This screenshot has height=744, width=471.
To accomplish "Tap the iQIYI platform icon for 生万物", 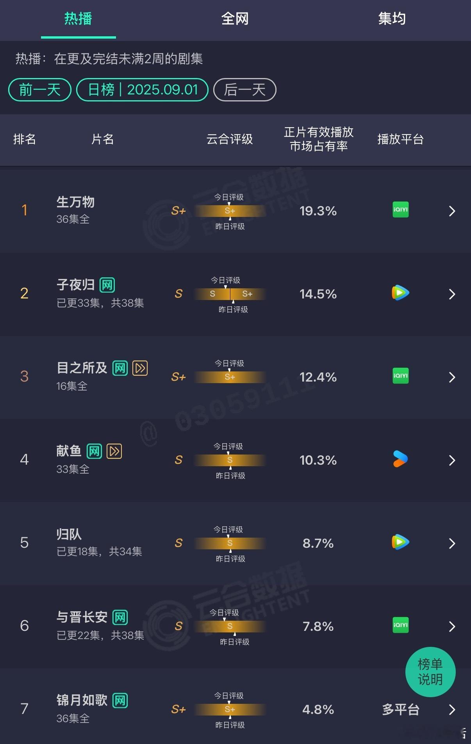I will click(400, 210).
